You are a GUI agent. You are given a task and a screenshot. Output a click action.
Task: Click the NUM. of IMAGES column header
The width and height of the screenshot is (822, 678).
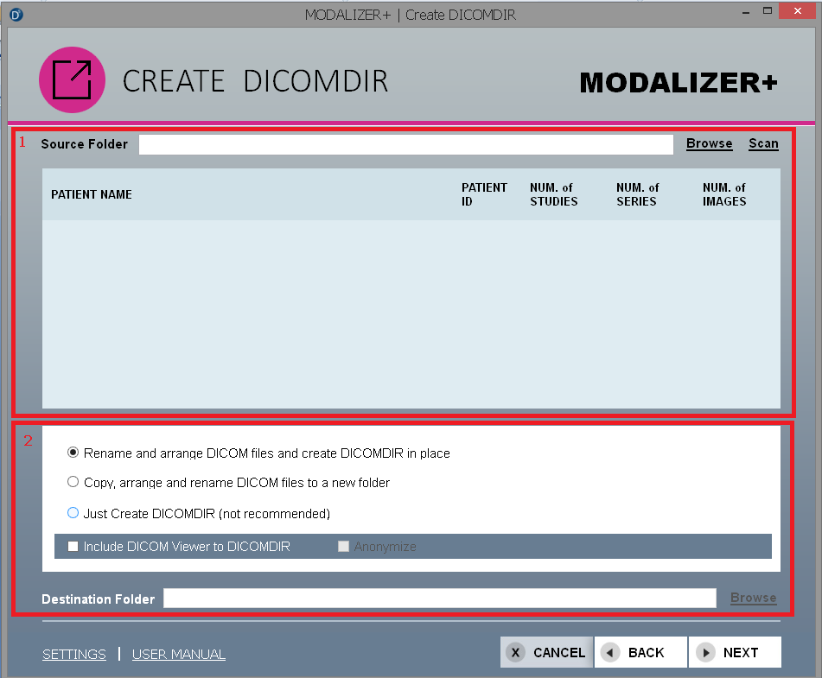click(724, 194)
